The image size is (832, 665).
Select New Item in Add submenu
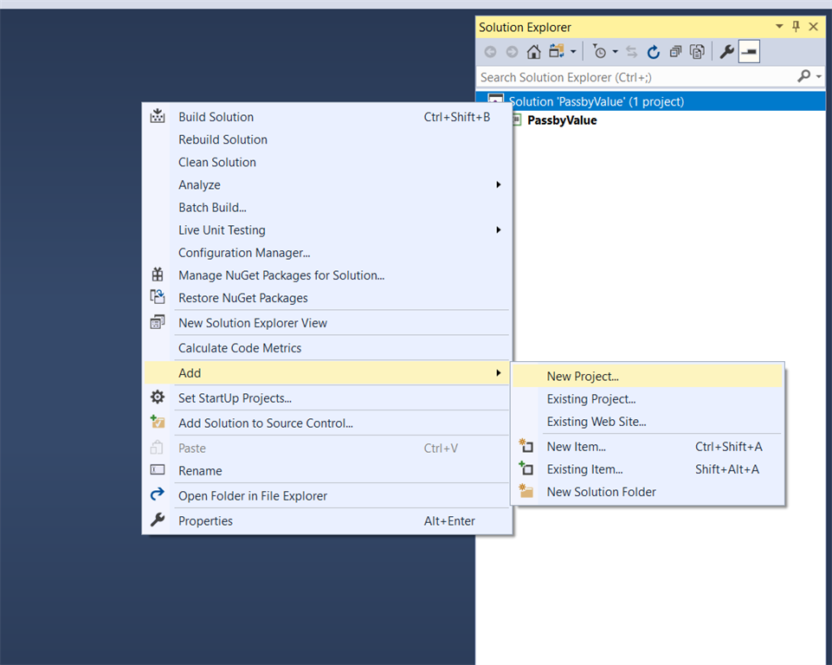[648, 447]
